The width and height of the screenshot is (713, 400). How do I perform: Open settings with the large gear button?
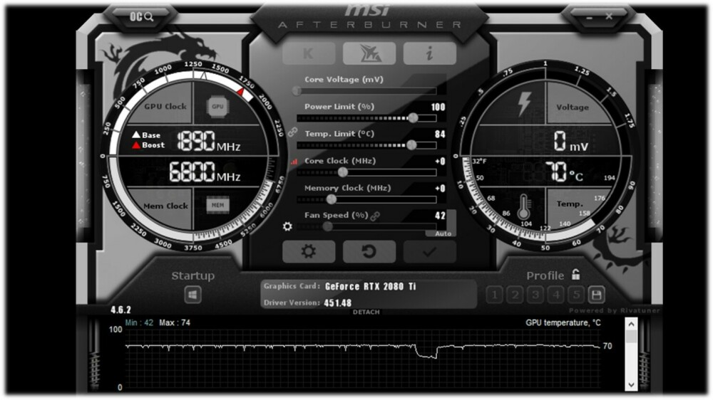309,251
